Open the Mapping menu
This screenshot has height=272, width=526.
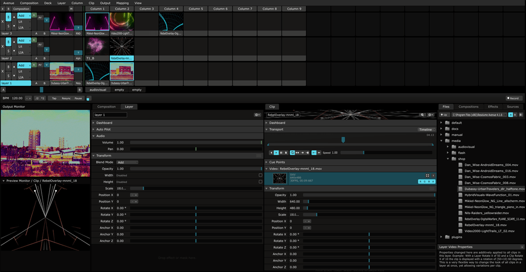point(122,3)
